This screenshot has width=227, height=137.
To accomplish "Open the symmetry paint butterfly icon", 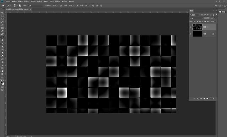I will point(101,6).
